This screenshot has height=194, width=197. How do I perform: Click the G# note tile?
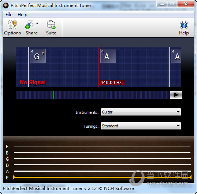[x=38, y=56]
